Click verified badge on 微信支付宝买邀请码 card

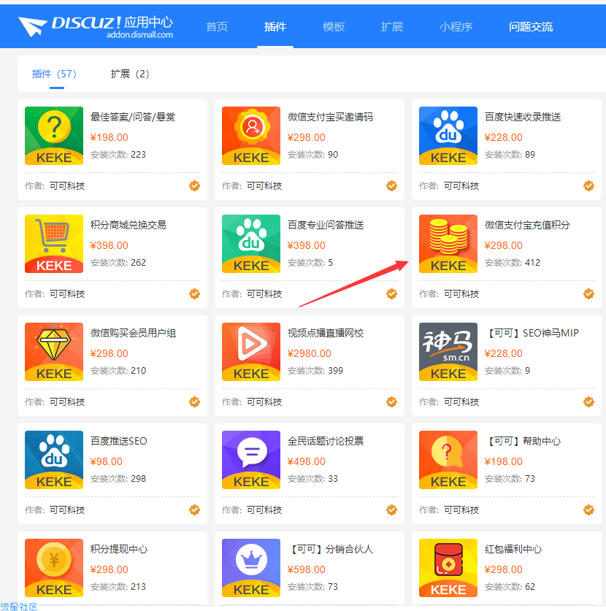tap(391, 186)
